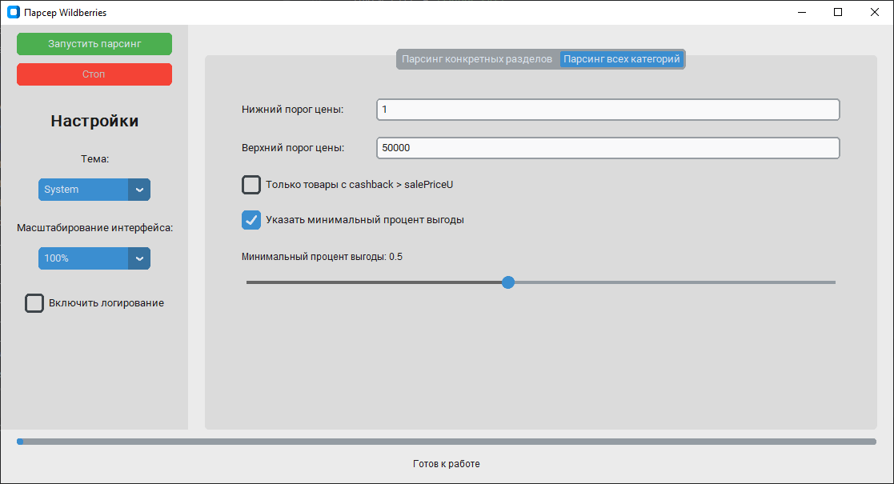Maximize the Парсер Wildberries window
The image size is (894, 484).
click(837, 12)
